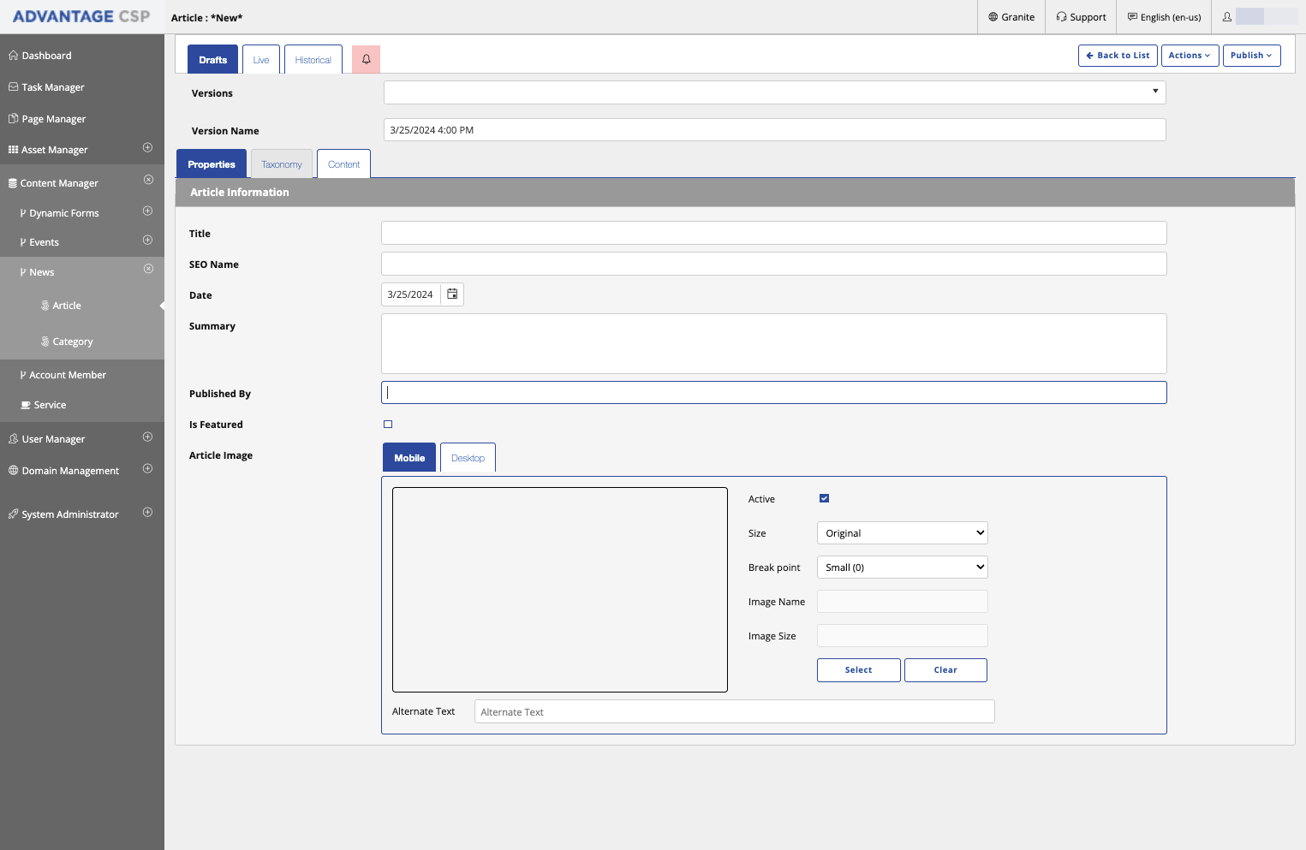Click the Back to List button
The image size is (1306, 850).
[1118, 56]
